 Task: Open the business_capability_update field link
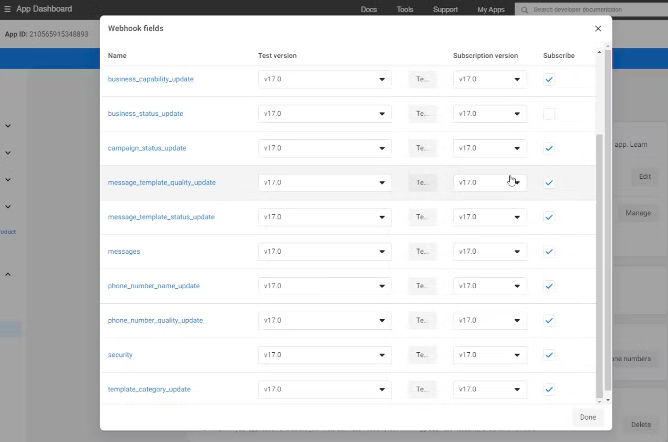click(151, 79)
